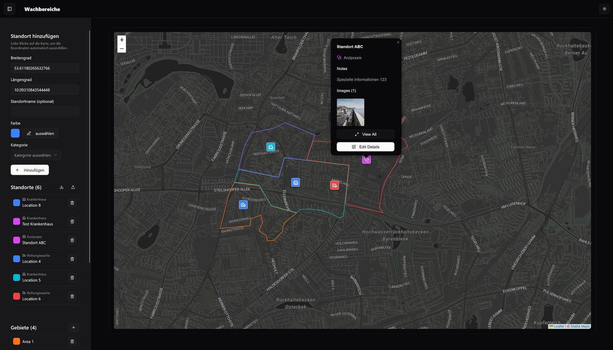Open Edit Details for Standort ABC
Viewport: 613px width, 350px height.
point(365,146)
